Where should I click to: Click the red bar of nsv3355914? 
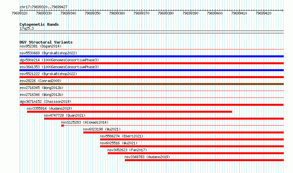tap(129, 112)
